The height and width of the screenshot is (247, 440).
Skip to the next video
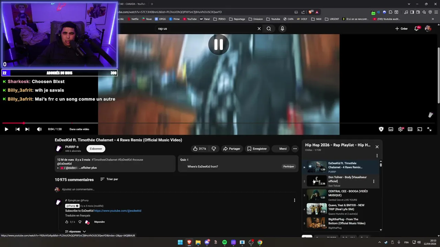point(27,129)
